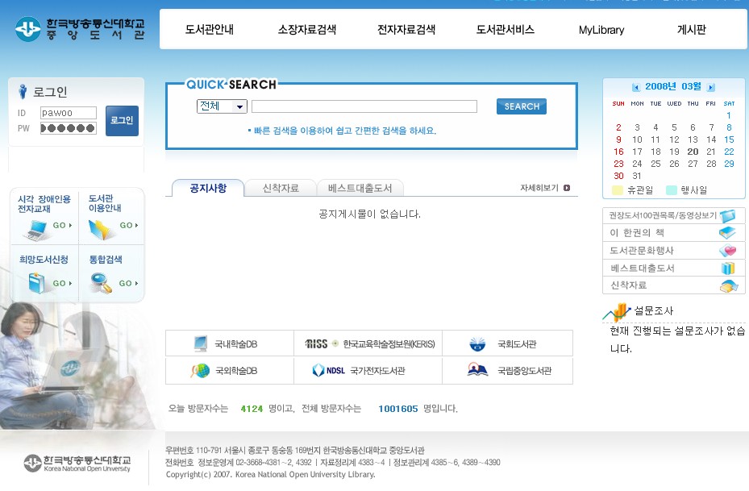Open the 전자자료검색 menu
This screenshot has height=491, width=749.
pyautogui.click(x=406, y=30)
